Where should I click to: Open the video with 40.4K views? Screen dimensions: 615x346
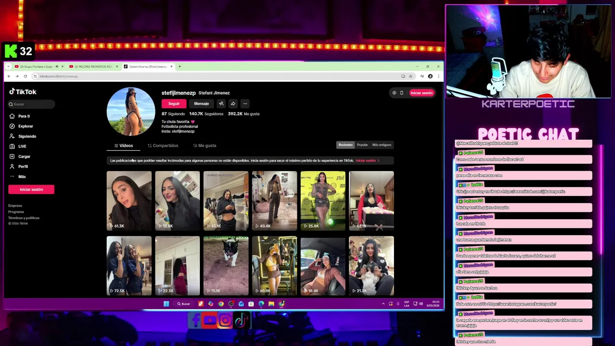coord(274,200)
